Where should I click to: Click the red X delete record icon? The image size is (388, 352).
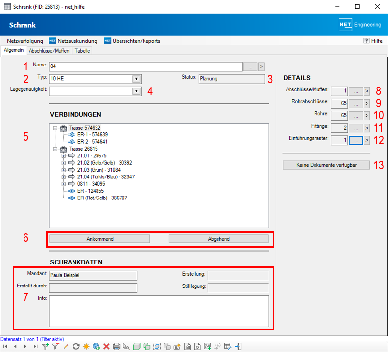pyautogui.click(x=106, y=346)
